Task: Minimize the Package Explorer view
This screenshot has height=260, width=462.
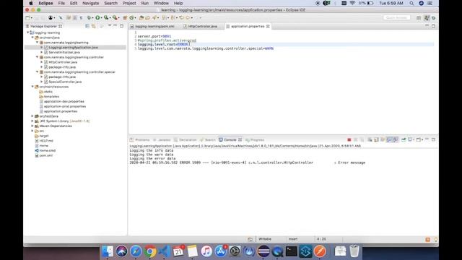Action: click(x=115, y=26)
